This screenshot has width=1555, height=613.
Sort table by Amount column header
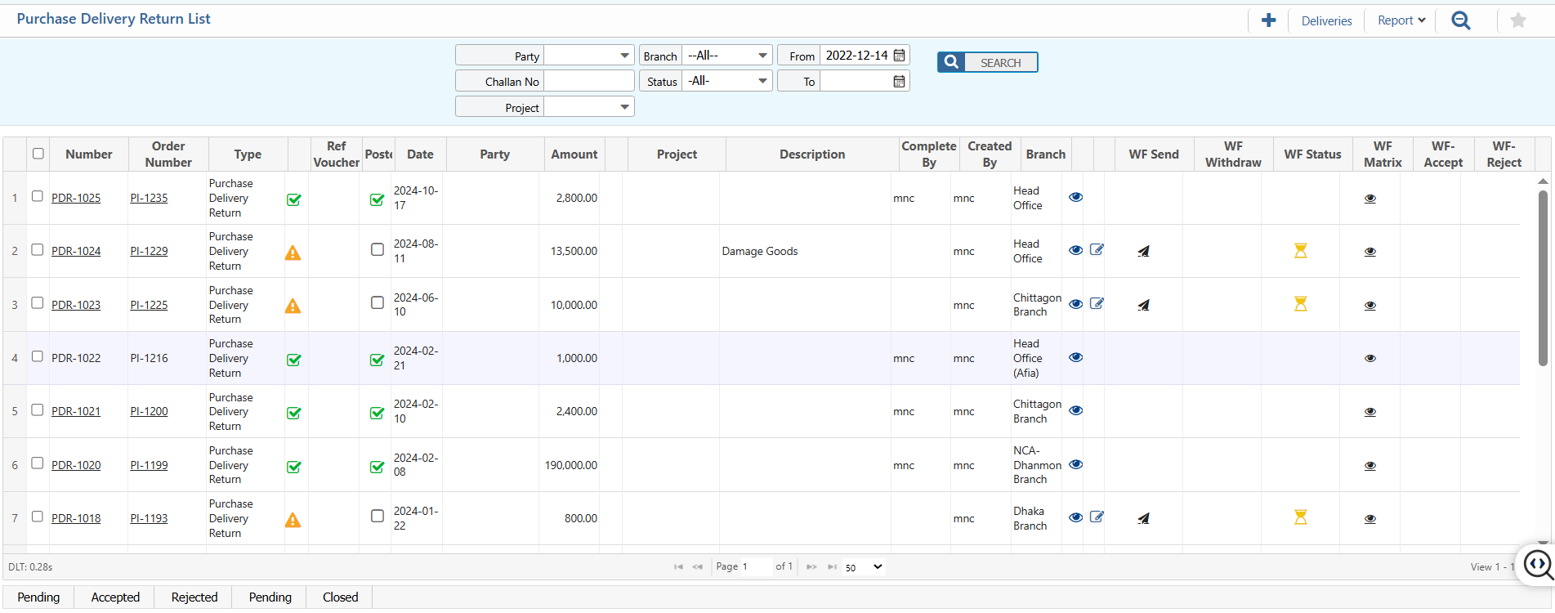coord(574,154)
